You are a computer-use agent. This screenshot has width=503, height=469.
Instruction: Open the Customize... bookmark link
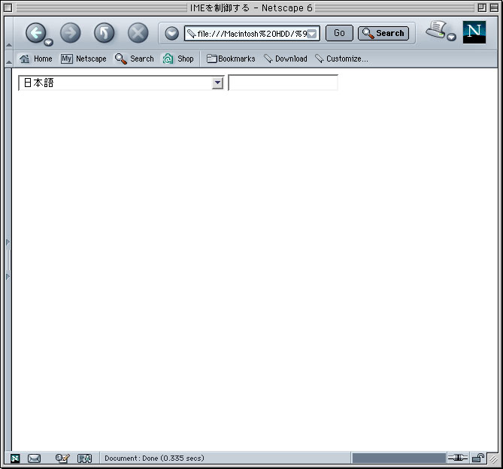341,59
